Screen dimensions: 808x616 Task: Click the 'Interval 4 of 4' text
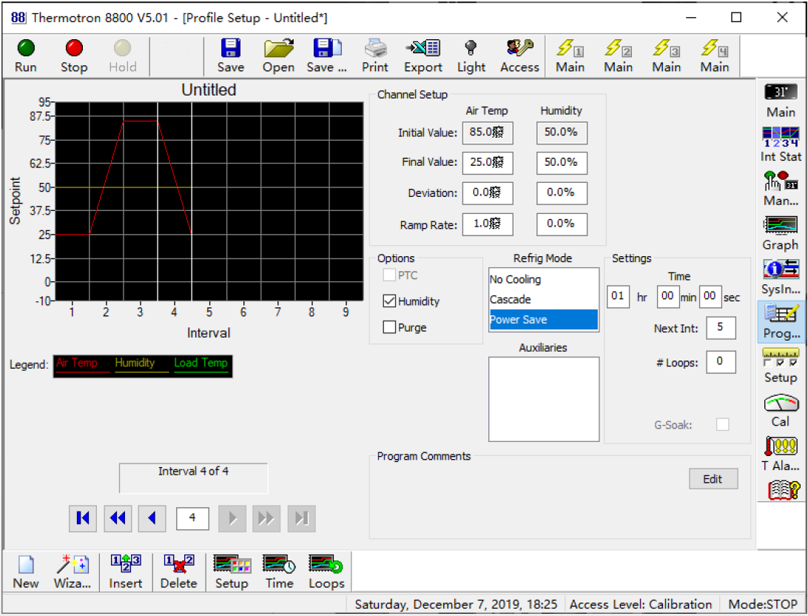coord(194,471)
